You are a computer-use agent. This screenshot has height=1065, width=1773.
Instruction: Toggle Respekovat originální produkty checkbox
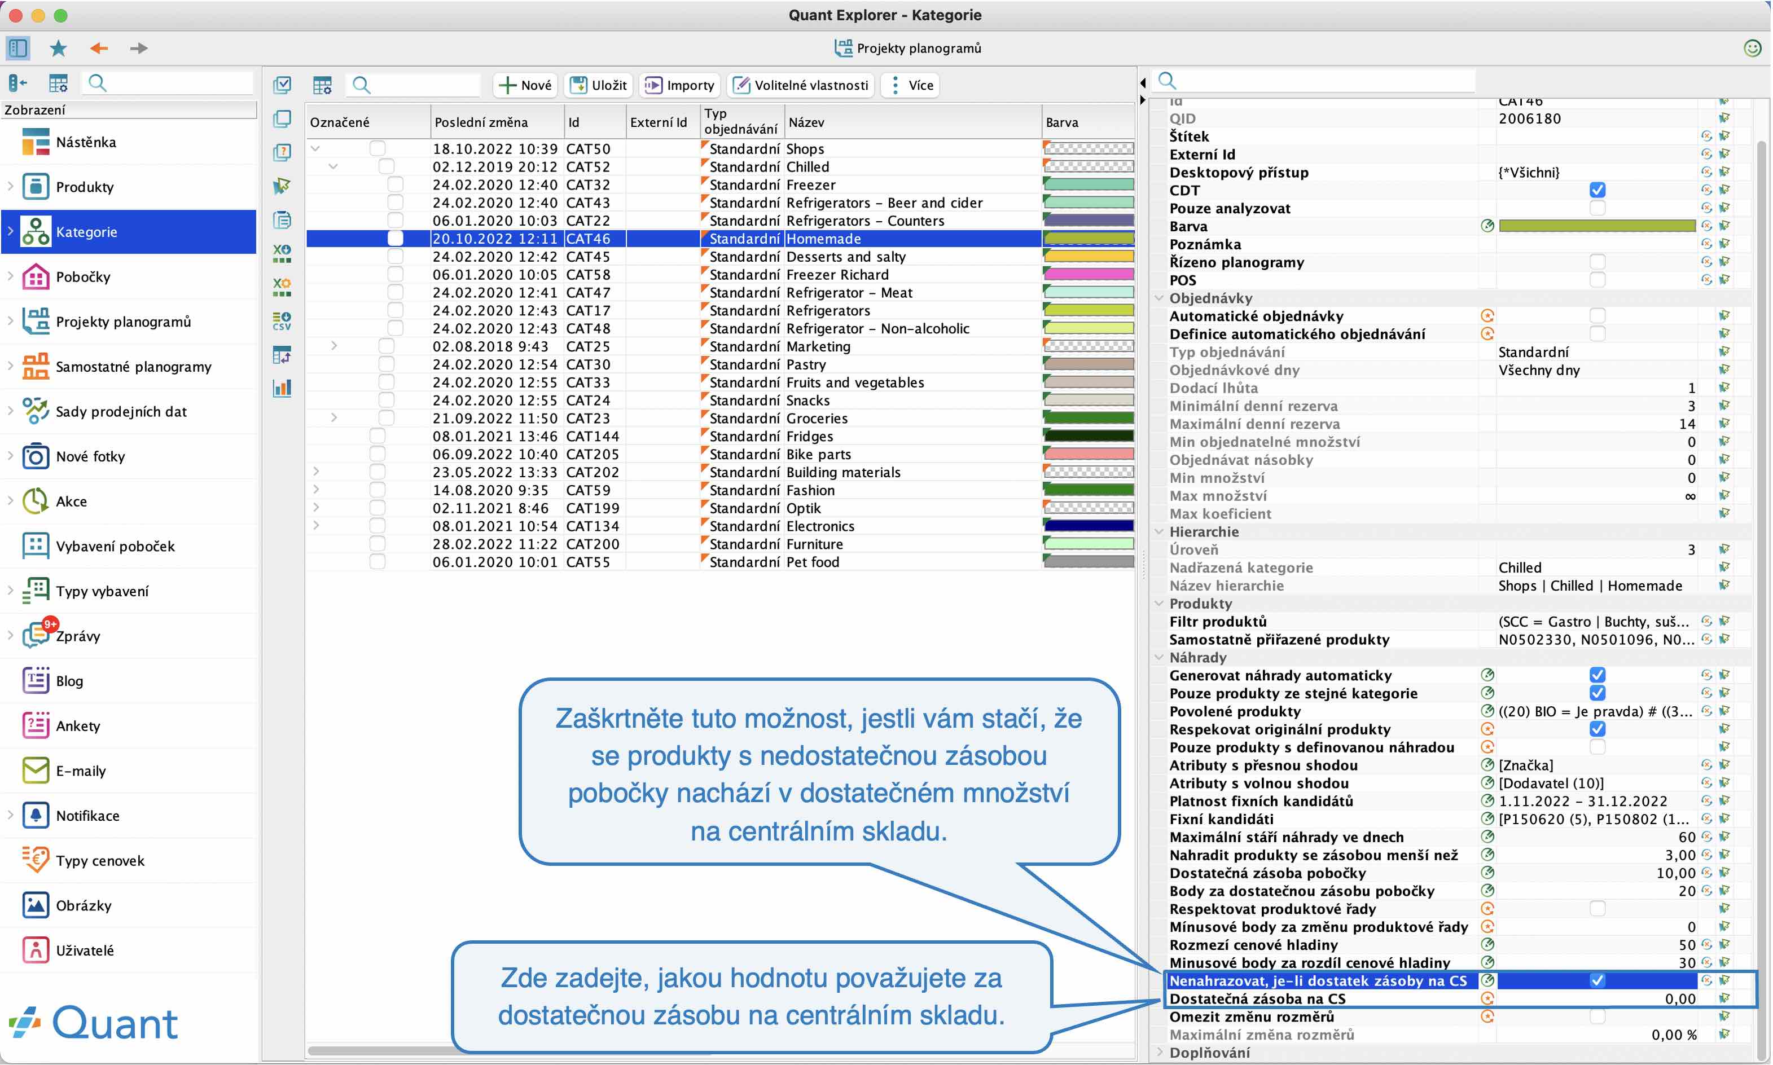(1596, 728)
